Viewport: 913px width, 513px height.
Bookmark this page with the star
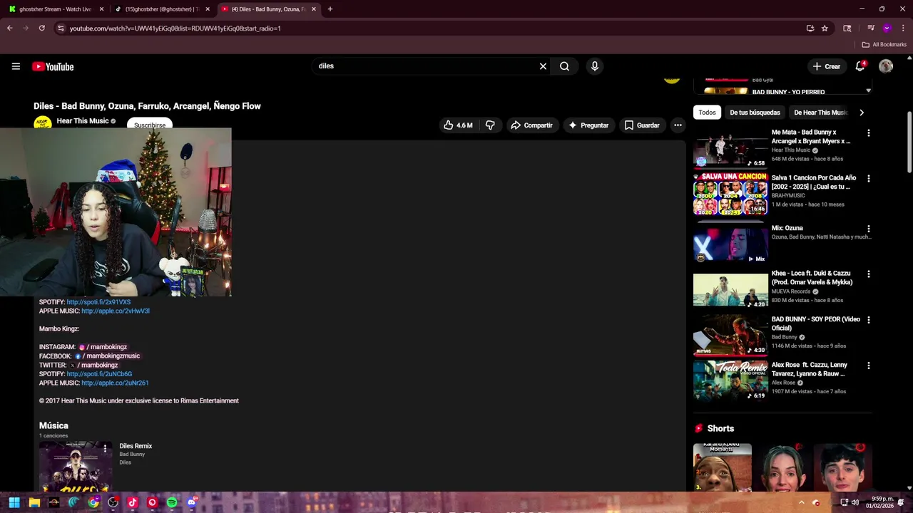[825, 28]
